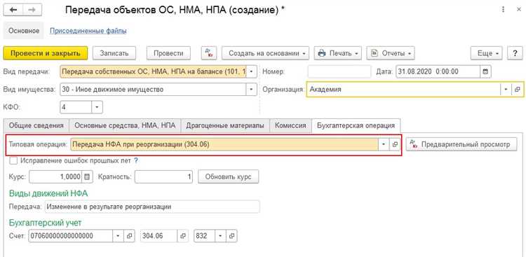Screen dimensions: 526x257
Task: Click the Дата field 31.08.2020
Action: click(x=438, y=71)
